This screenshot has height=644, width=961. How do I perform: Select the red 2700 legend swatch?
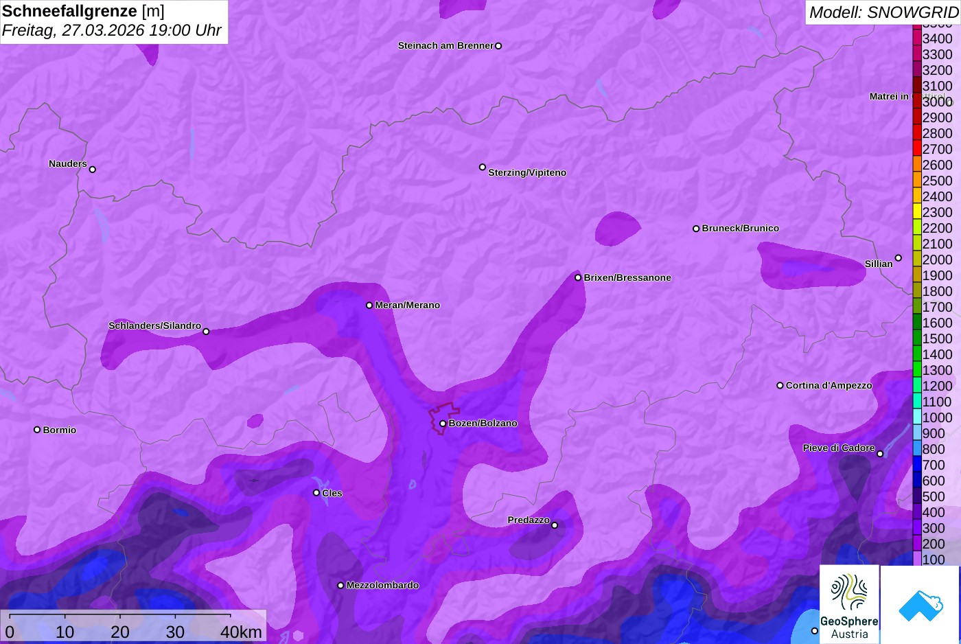(x=916, y=149)
